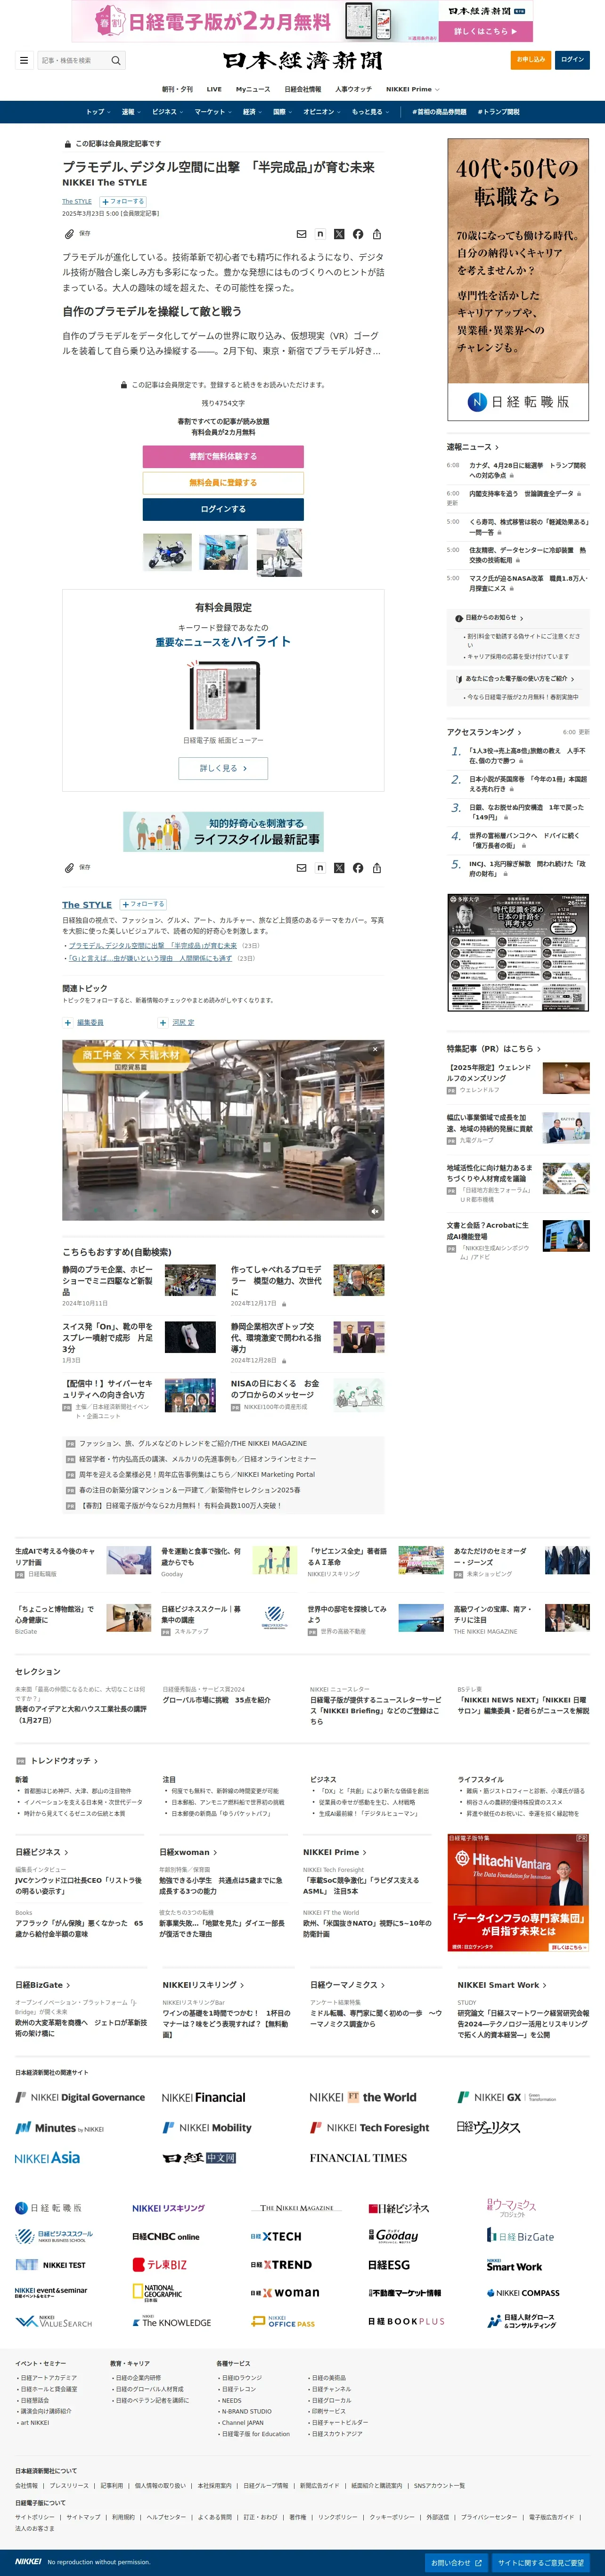Click the テレ東BIZ logo
The width and height of the screenshot is (605, 2576).
[x=160, y=2265]
